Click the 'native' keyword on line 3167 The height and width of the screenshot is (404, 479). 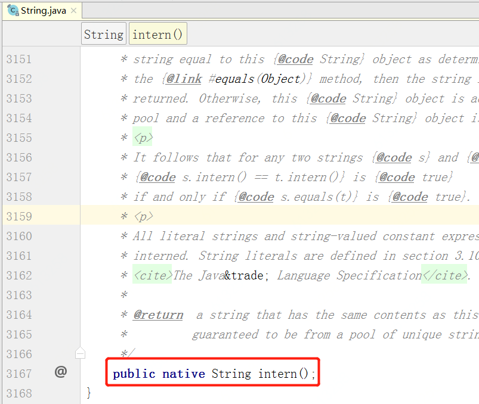click(x=184, y=374)
